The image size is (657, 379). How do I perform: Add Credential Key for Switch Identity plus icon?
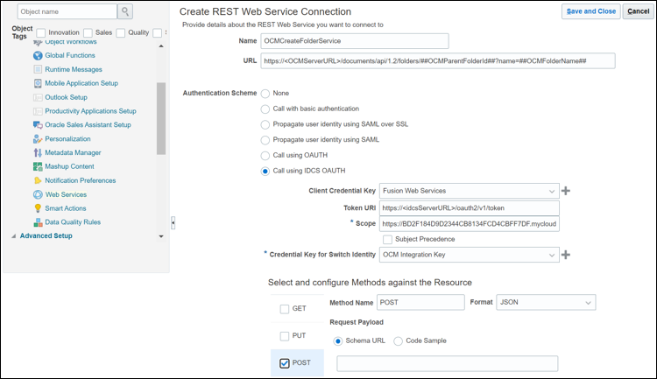(566, 255)
